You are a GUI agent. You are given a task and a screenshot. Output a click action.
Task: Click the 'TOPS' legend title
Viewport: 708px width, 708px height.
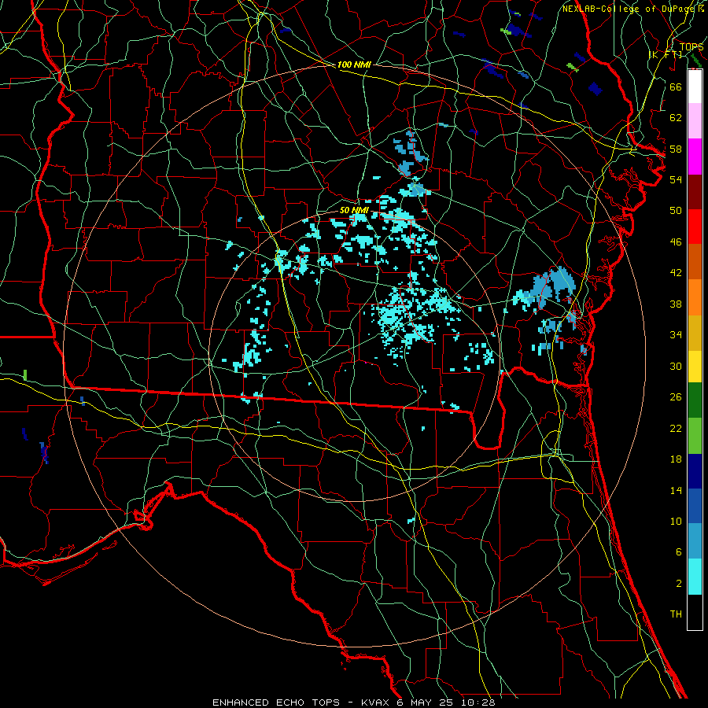[x=691, y=46]
